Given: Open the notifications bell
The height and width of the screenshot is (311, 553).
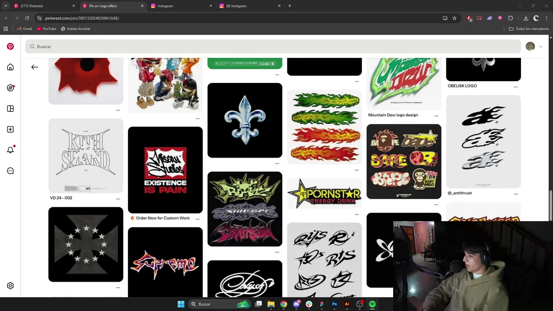Looking at the screenshot, I should 10,150.
